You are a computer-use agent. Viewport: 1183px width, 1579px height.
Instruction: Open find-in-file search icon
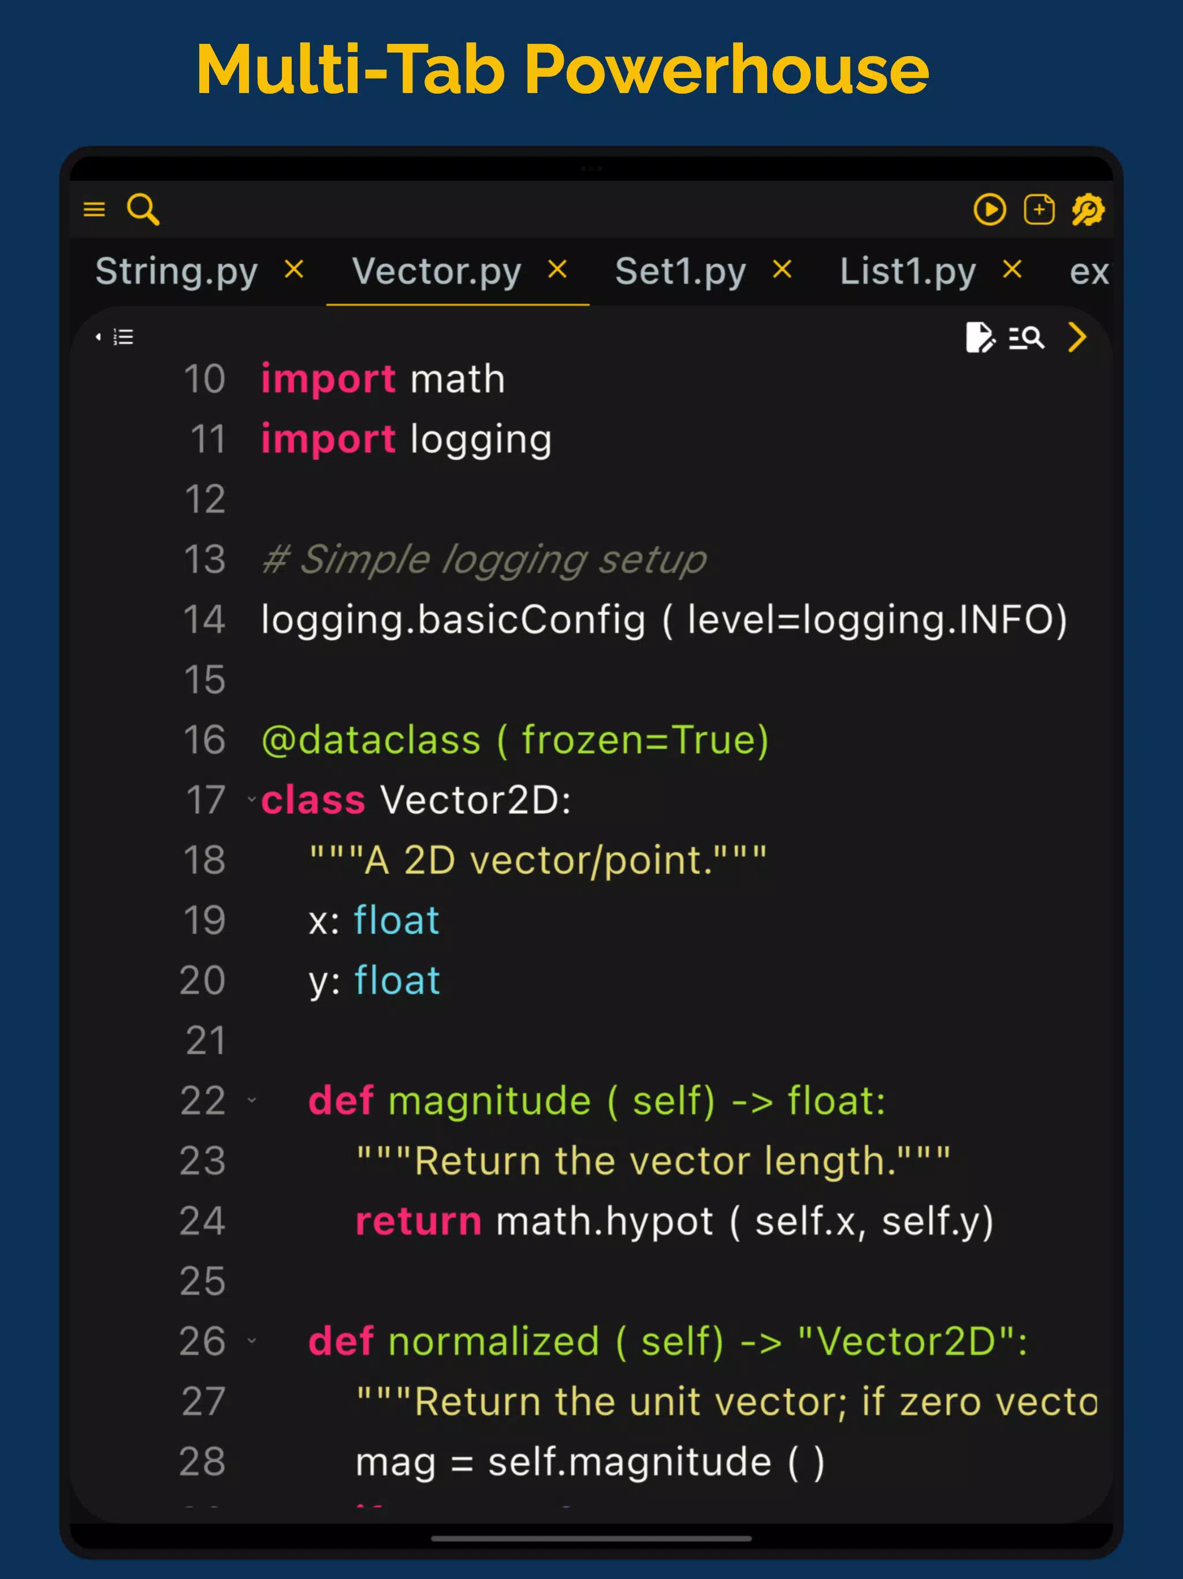1026,337
